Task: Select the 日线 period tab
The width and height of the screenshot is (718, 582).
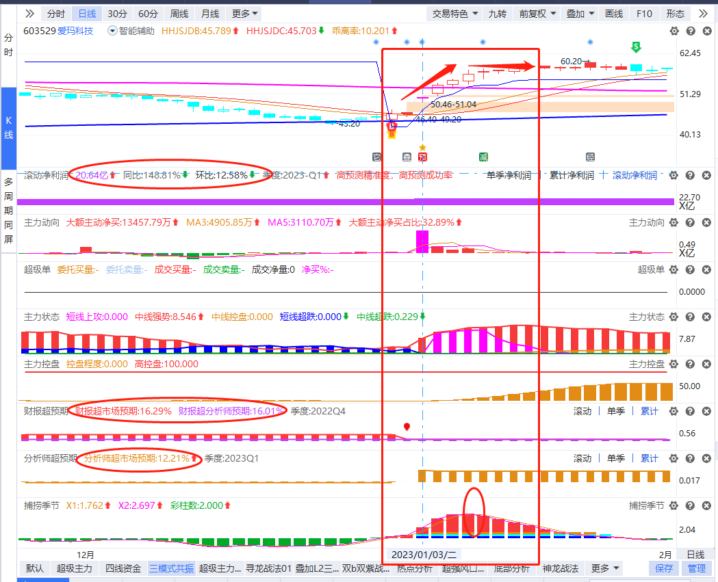Action: (x=87, y=14)
